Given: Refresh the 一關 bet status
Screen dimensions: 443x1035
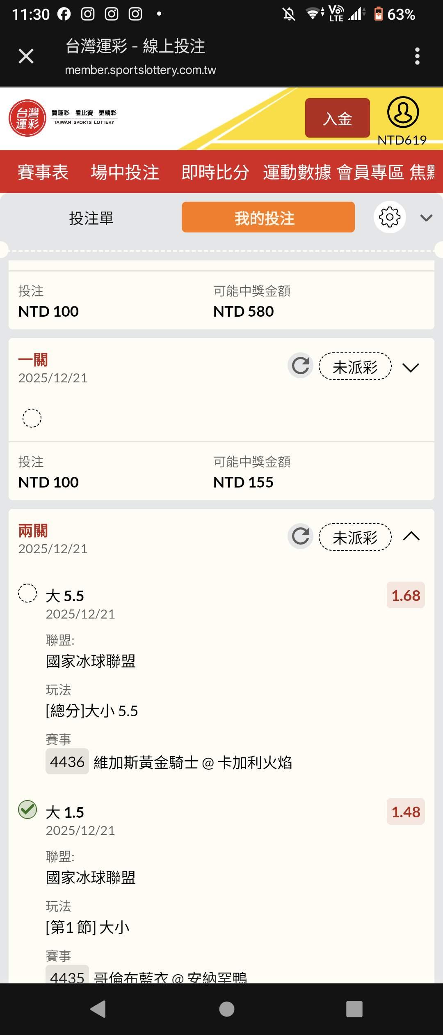Looking at the screenshot, I should 301,366.
